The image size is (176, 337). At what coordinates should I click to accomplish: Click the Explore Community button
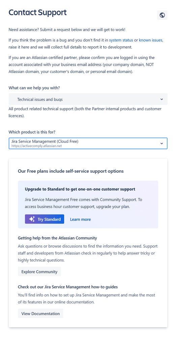click(x=39, y=272)
